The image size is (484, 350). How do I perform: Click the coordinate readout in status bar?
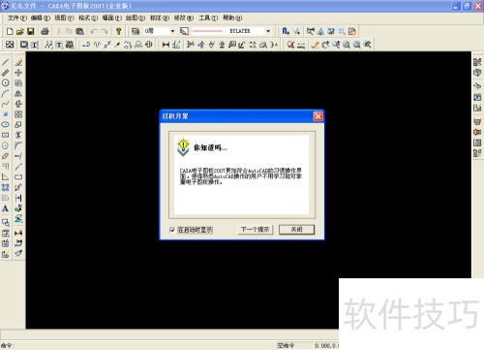(326, 345)
